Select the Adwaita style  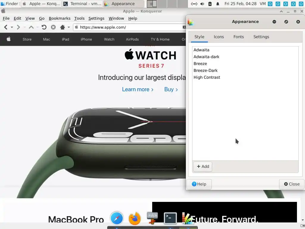(245, 50)
